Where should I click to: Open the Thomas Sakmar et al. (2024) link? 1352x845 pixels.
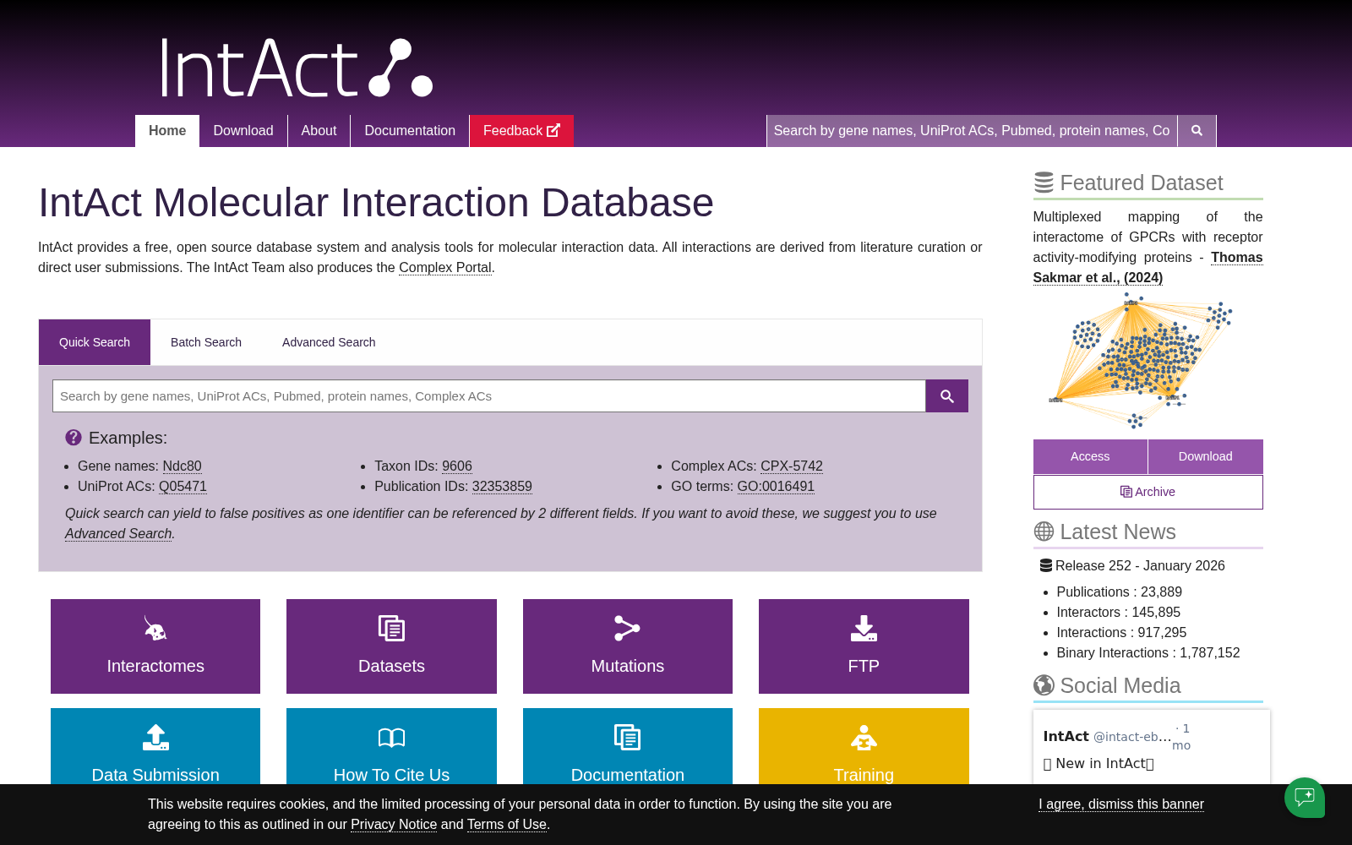point(1148,268)
